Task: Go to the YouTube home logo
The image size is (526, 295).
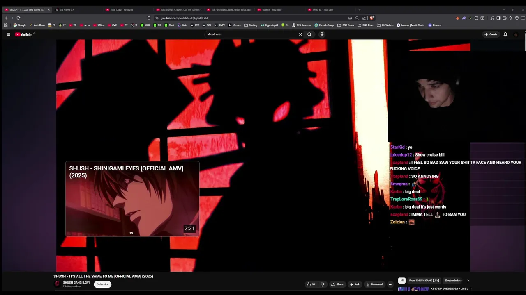Action: click(24, 34)
